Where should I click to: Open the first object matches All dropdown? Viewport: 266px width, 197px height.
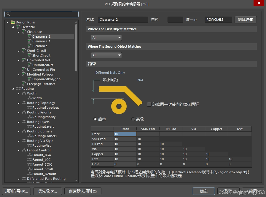(106, 38)
